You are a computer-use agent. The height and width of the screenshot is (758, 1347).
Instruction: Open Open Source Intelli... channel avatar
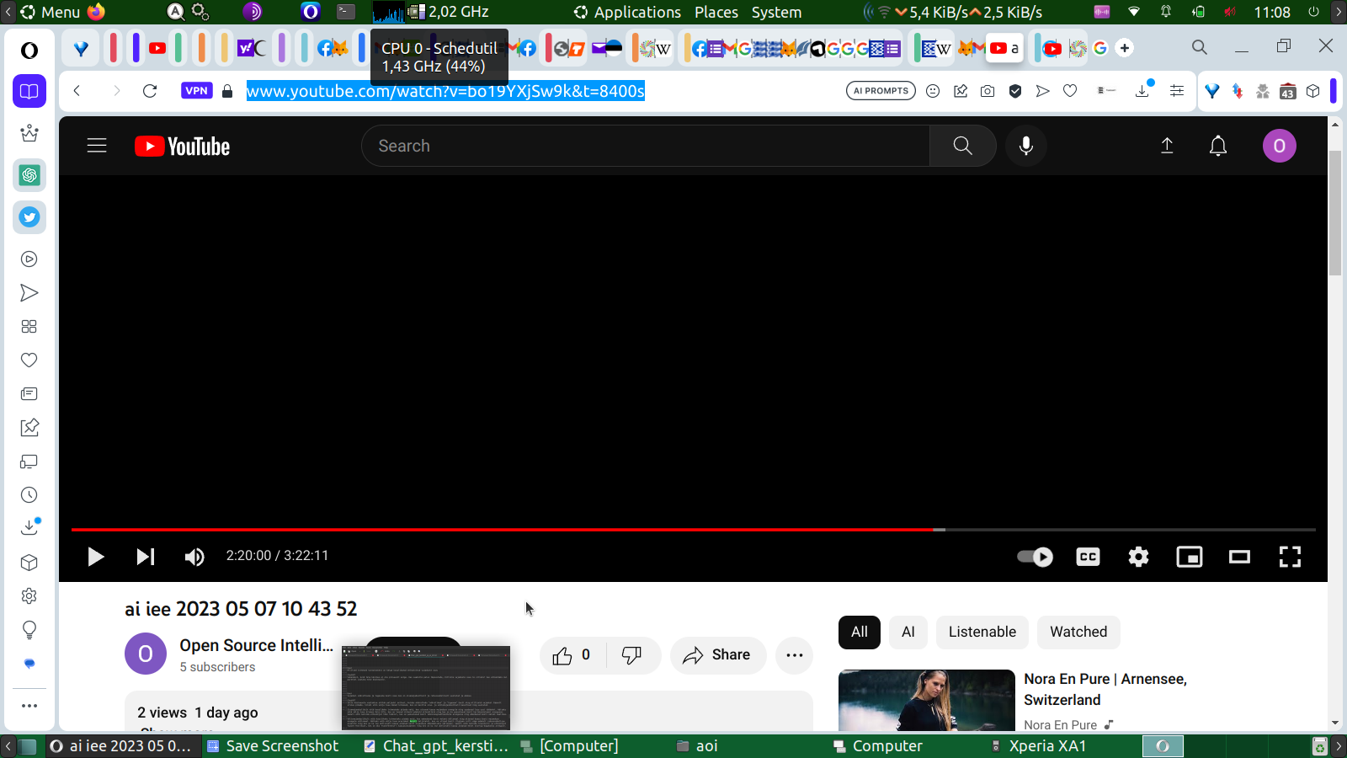tap(146, 654)
